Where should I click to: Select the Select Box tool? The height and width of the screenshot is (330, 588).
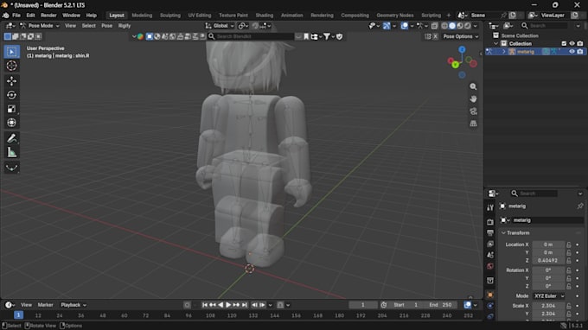tap(11, 52)
